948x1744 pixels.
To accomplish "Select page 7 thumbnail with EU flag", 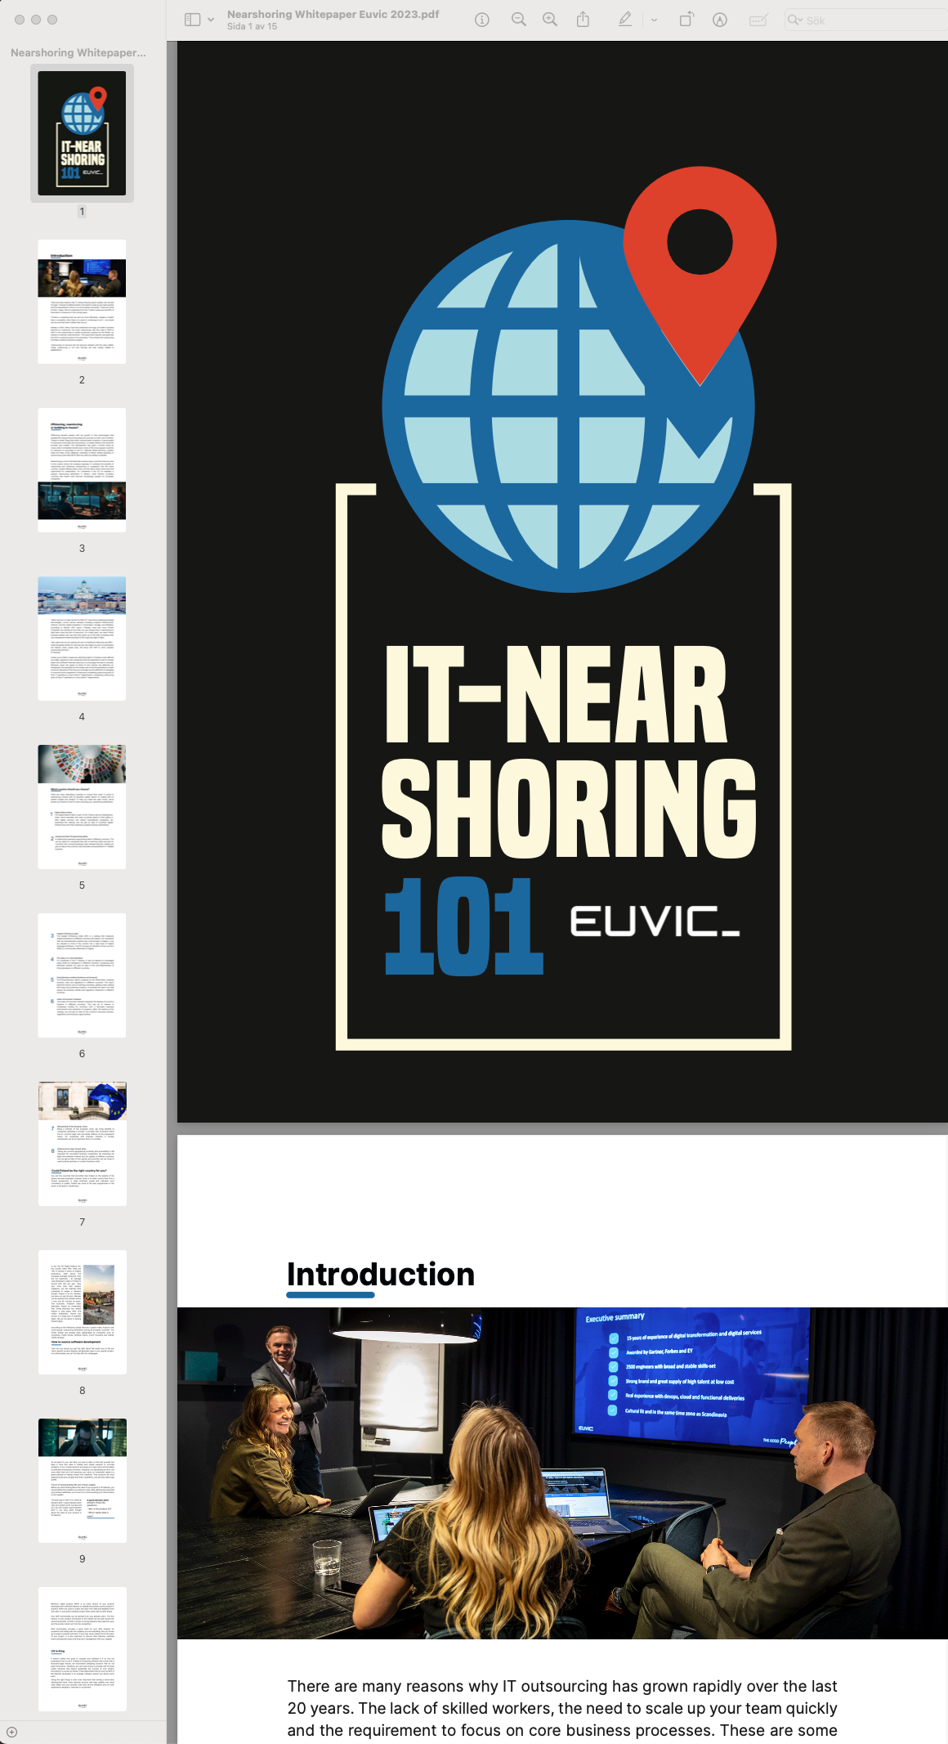I will click(x=82, y=1144).
